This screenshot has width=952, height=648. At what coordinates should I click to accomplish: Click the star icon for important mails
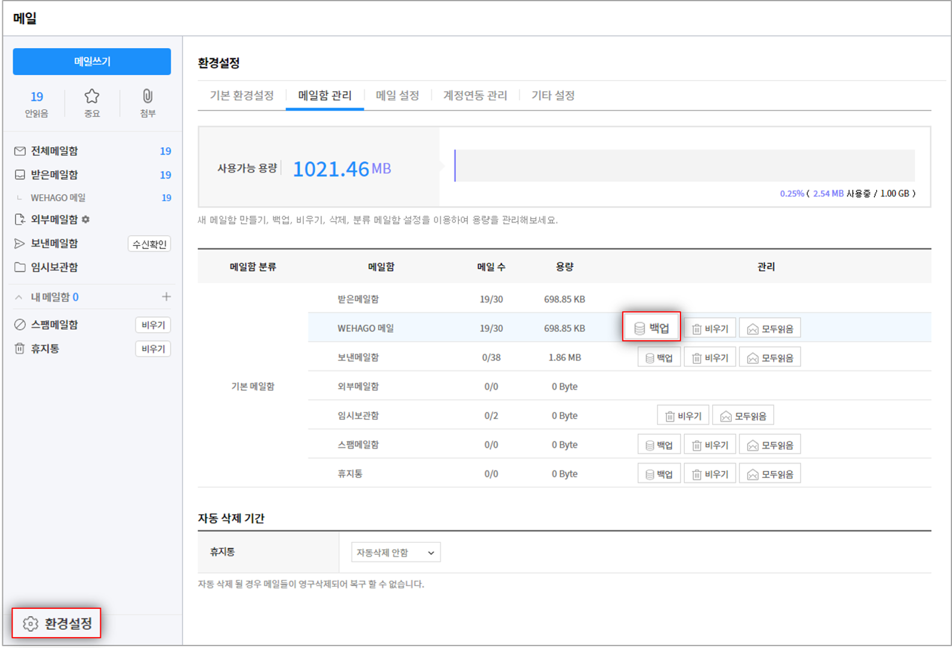(91, 97)
